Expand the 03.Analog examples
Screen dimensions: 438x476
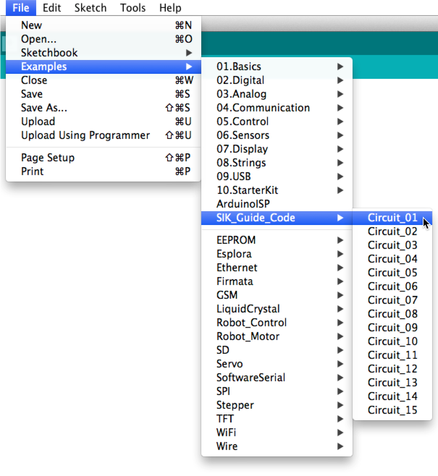pos(277,94)
